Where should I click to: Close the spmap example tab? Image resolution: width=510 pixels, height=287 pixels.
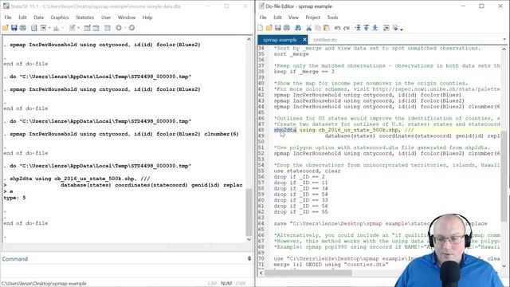304,39
